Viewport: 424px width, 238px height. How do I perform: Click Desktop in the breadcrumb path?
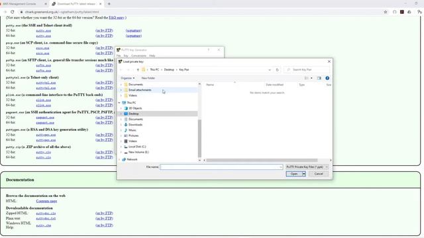click(169, 69)
